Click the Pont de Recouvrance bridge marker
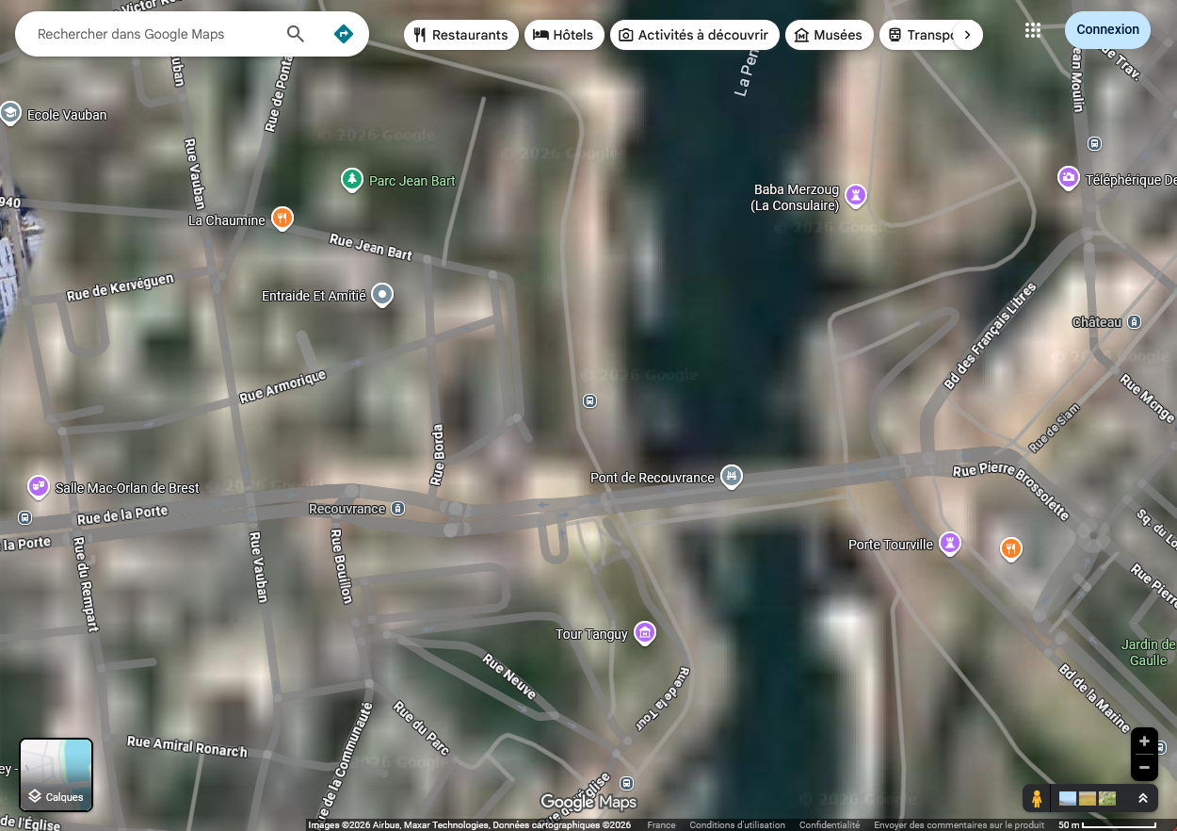This screenshot has height=831, width=1177. coord(731,477)
